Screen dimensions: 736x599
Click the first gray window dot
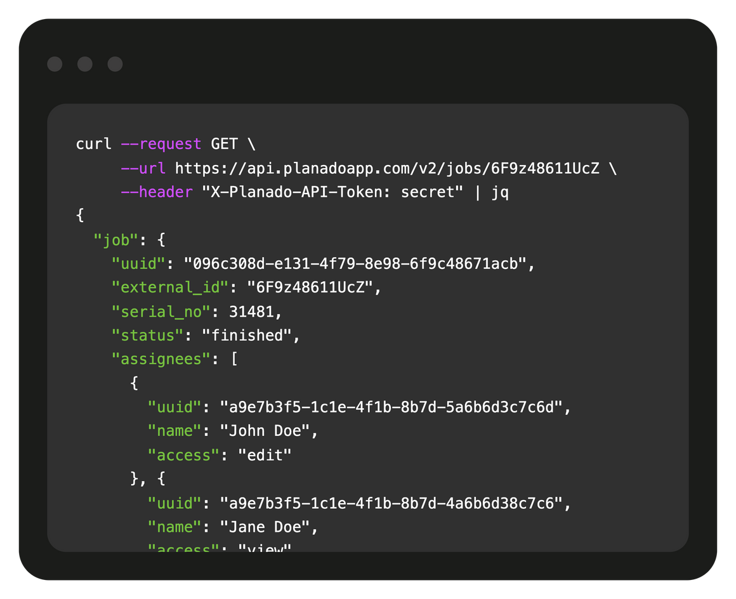point(55,64)
